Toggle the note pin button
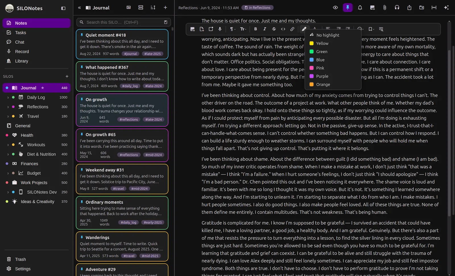 (348, 8)
